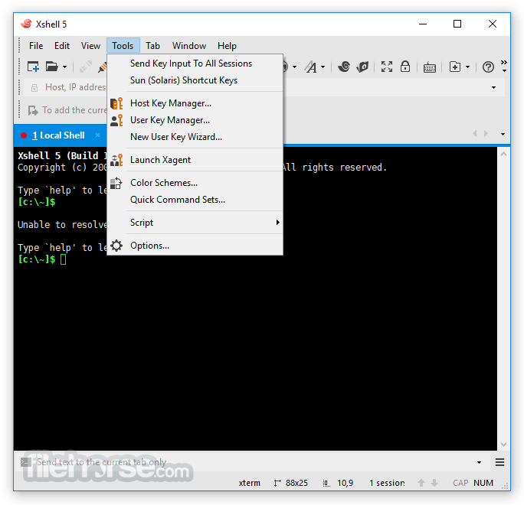Click the 88x25 terminal size indicator

coord(296,483)
